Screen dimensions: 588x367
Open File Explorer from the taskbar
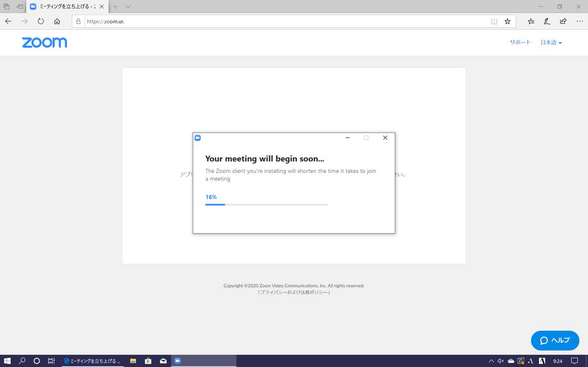133,361
